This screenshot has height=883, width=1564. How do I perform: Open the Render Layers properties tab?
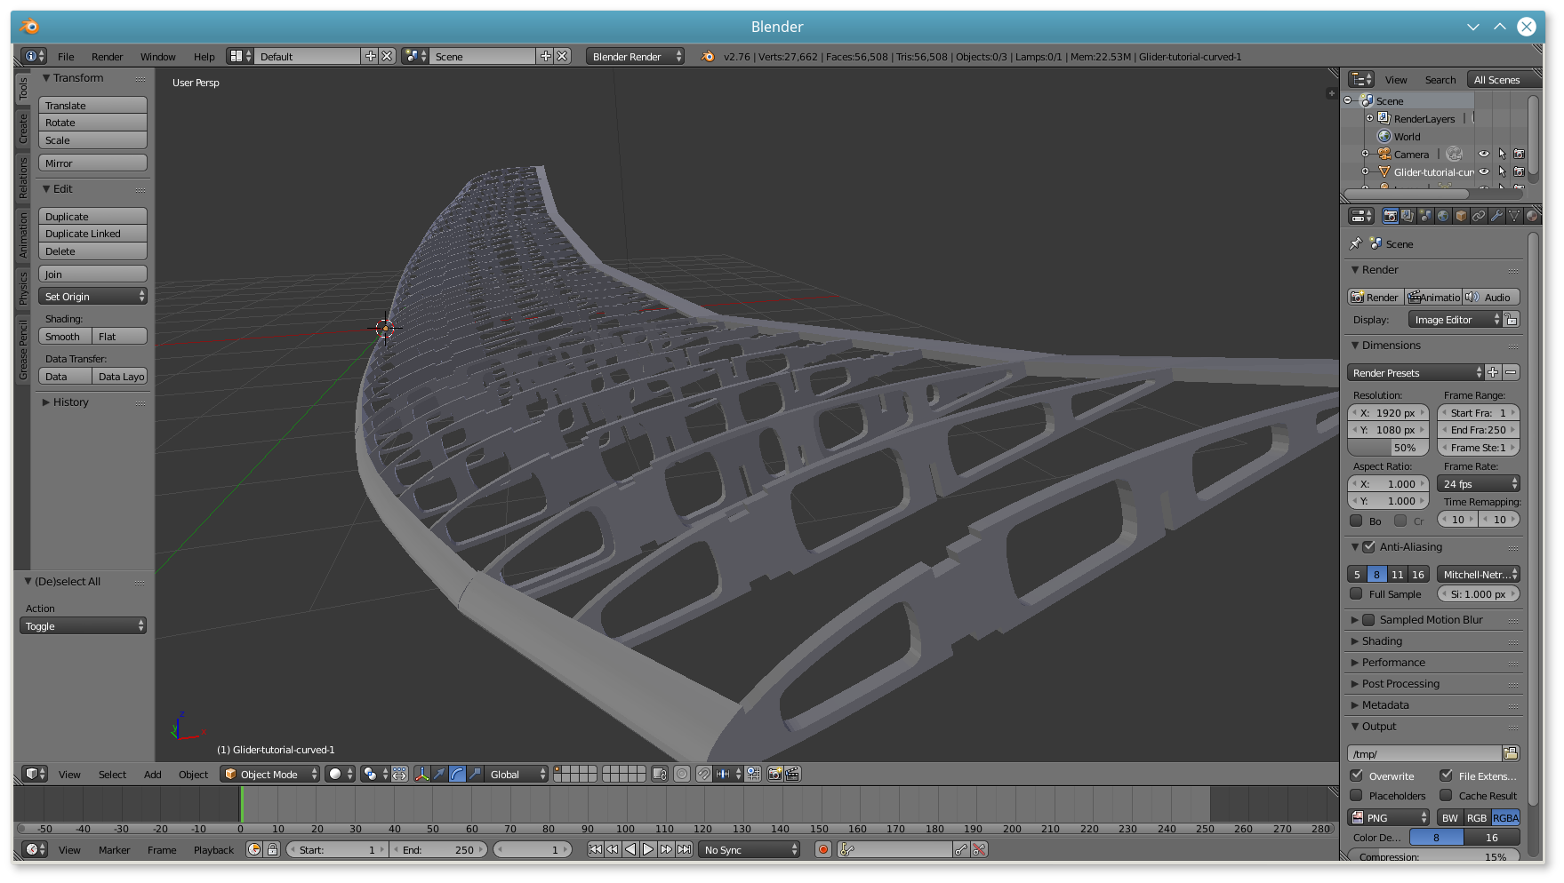[x=1407, y=216]
